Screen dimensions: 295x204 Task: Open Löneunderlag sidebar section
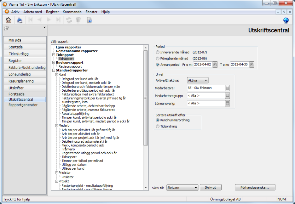click(25, 74)
